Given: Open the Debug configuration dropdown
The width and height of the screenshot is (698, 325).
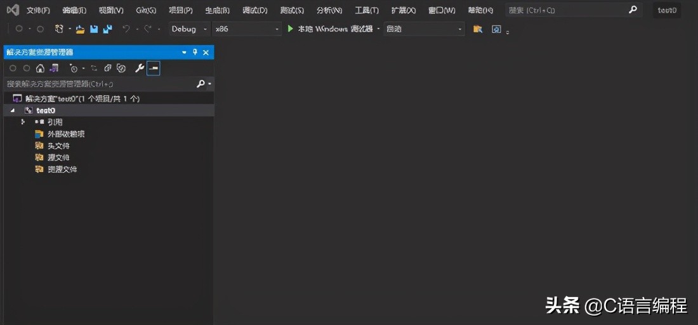Looking at the screenshot, I should tap(189, 29).
